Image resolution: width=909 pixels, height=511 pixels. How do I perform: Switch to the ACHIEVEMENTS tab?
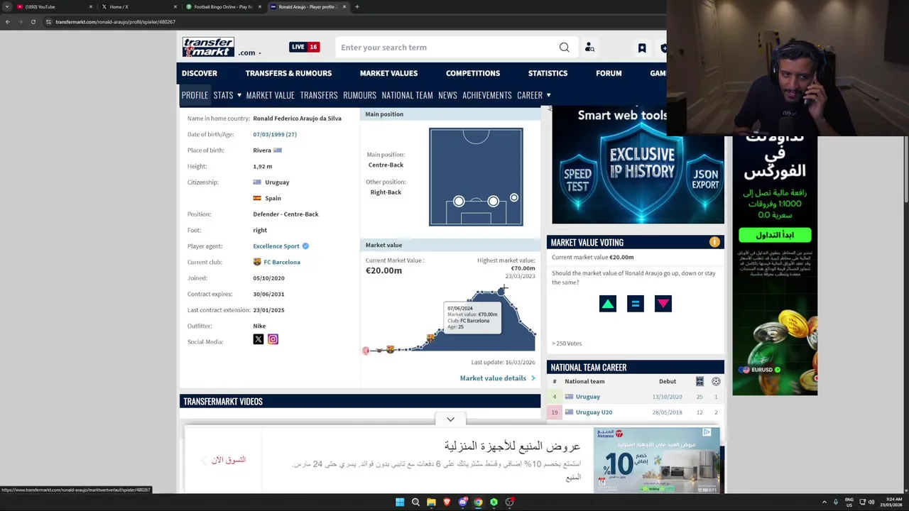pos(487,95)
